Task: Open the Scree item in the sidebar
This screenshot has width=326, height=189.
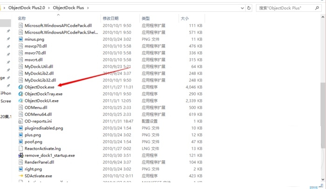Action: [x=6, y=101]
